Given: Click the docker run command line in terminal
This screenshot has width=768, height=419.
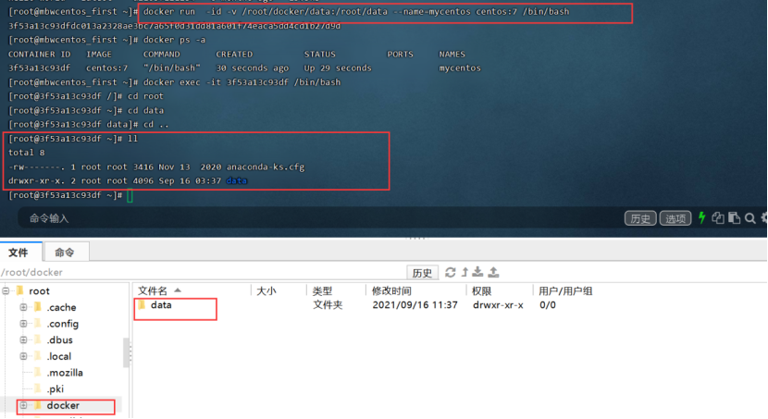Looking at the screenshot, I should click(356, 11).
